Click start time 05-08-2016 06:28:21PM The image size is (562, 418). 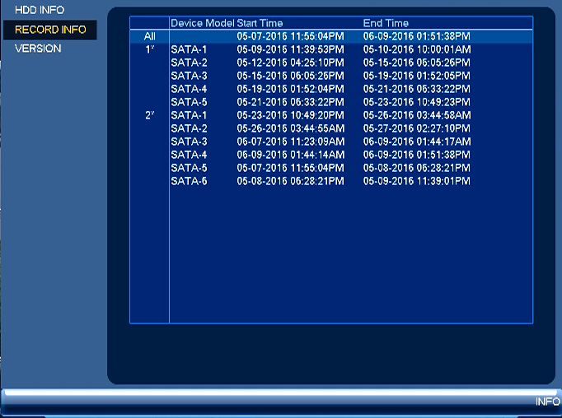click(x=290, y=181)
